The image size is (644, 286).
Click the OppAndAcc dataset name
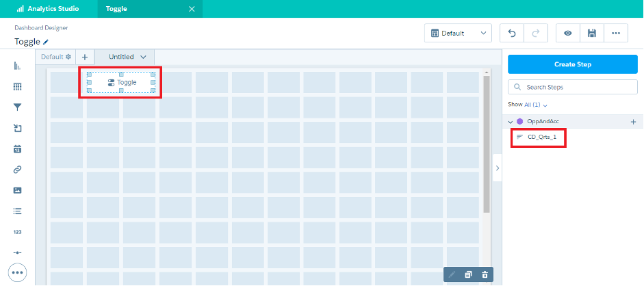[543, 122]
